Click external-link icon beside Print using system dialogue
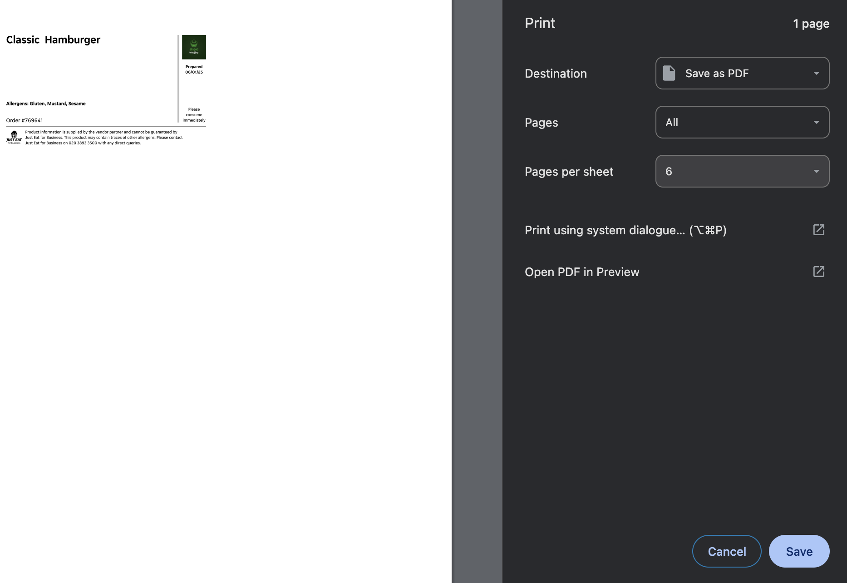This screenshot has width=847, height=583. click(x=818, y=230)
